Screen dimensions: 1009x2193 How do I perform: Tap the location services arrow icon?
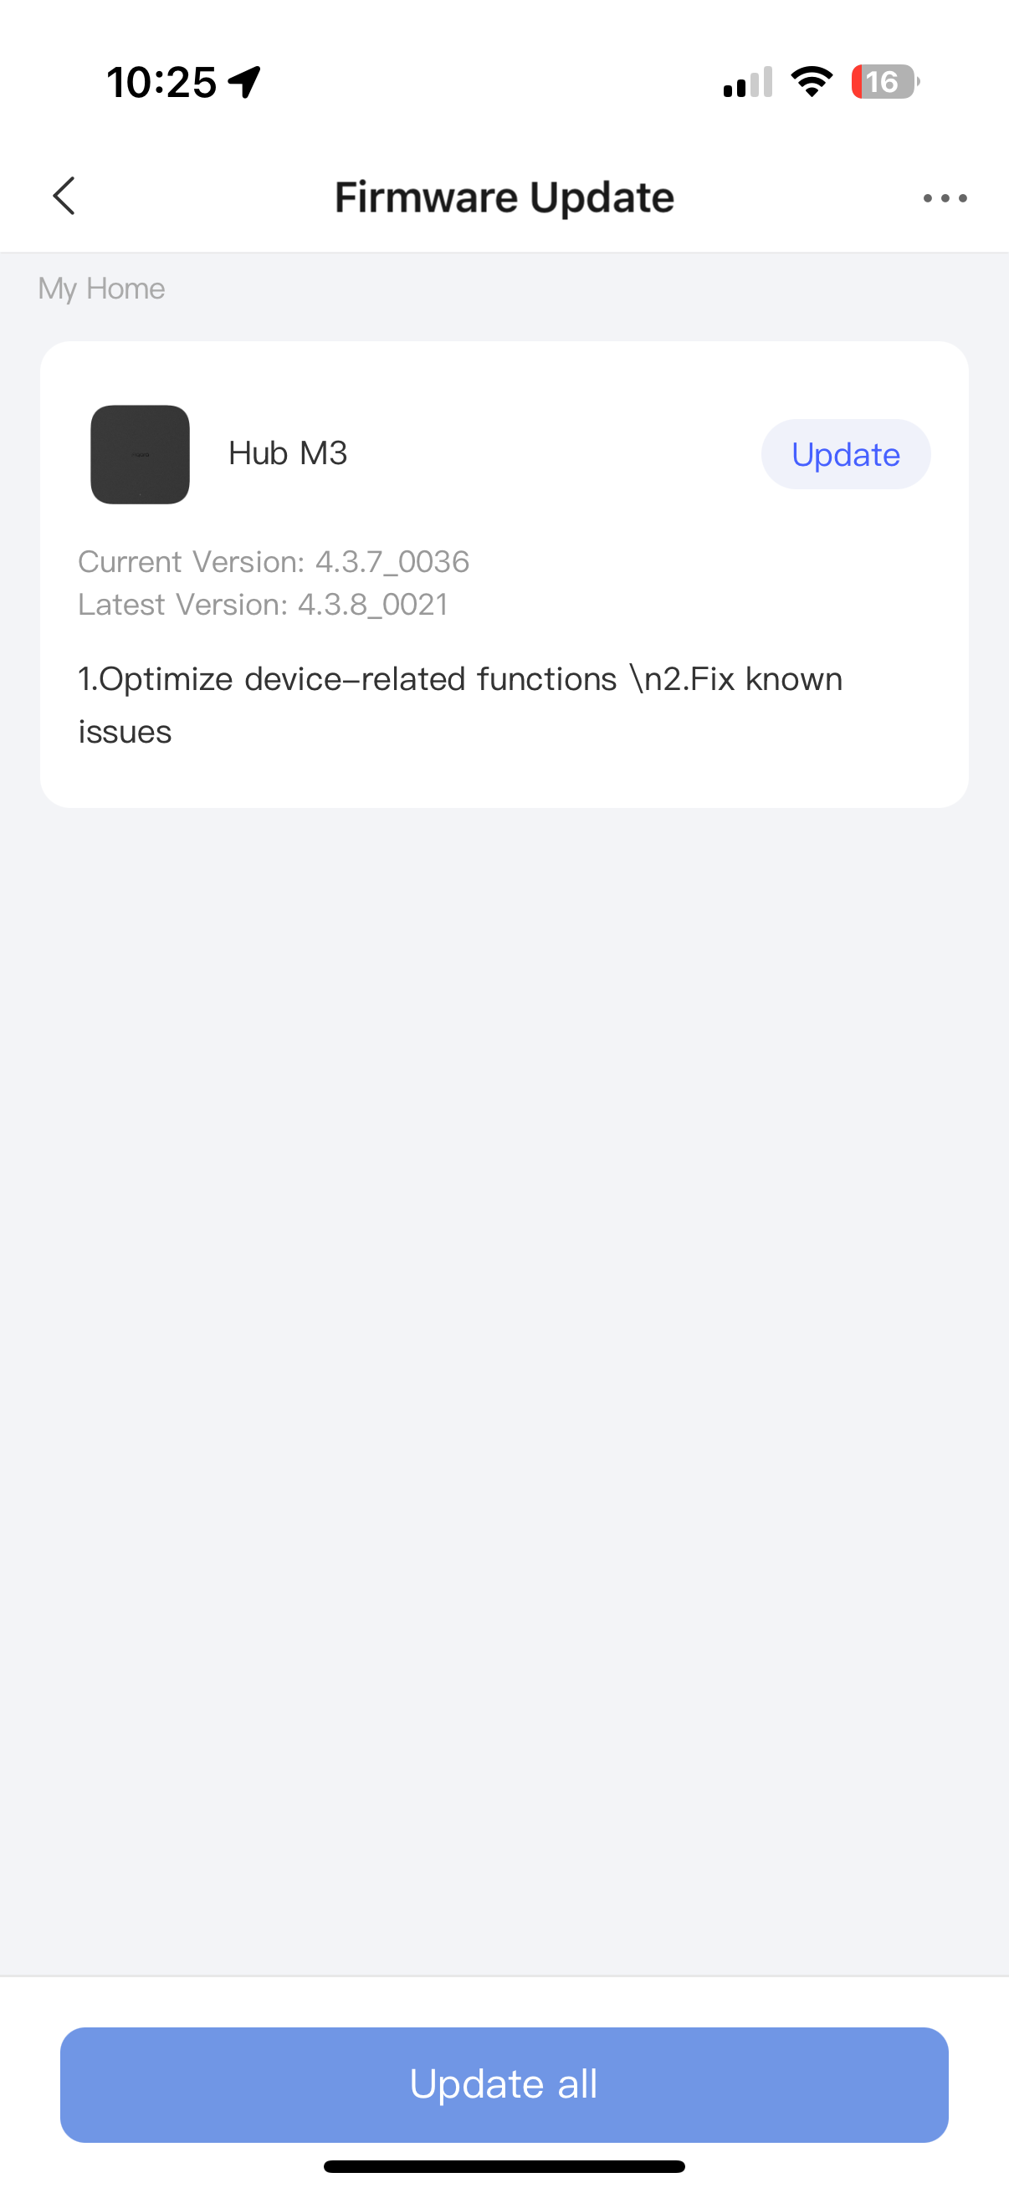[x=244, y=82]
